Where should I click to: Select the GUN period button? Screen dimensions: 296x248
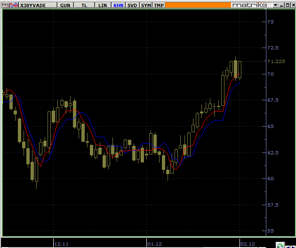65,5
